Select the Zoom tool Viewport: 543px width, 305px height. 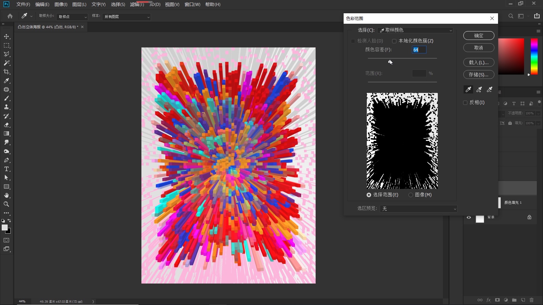7,204
